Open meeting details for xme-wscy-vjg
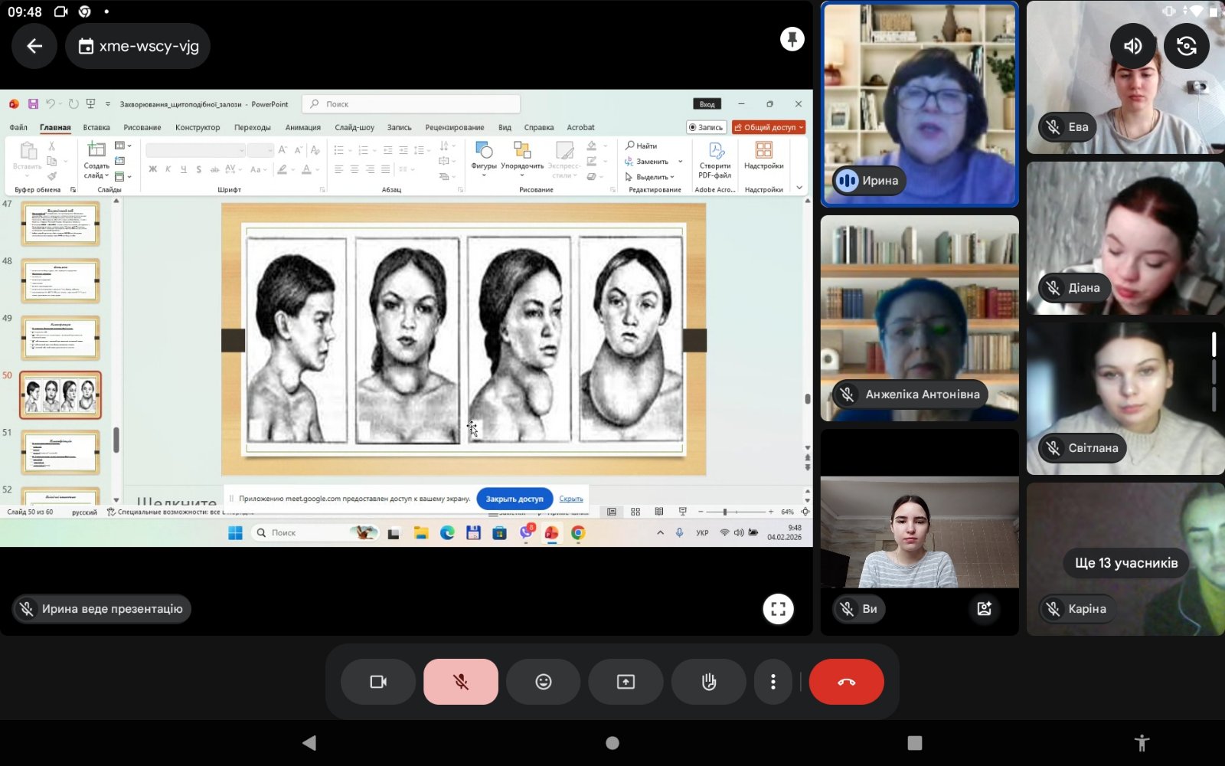 tap(139, 46)
